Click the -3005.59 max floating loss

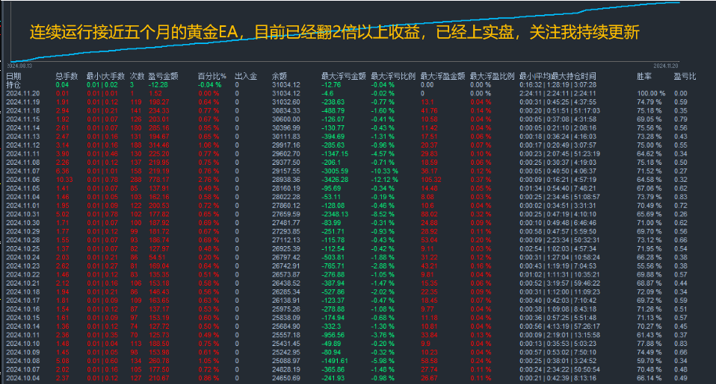click(x=335, y=171)
